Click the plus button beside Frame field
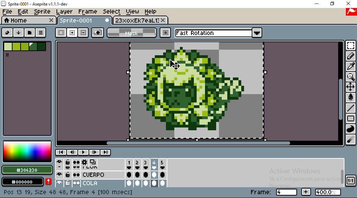The width and height of the screenshot is (357, 198). (306, 192)
